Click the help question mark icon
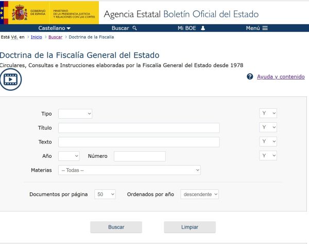 250,76
